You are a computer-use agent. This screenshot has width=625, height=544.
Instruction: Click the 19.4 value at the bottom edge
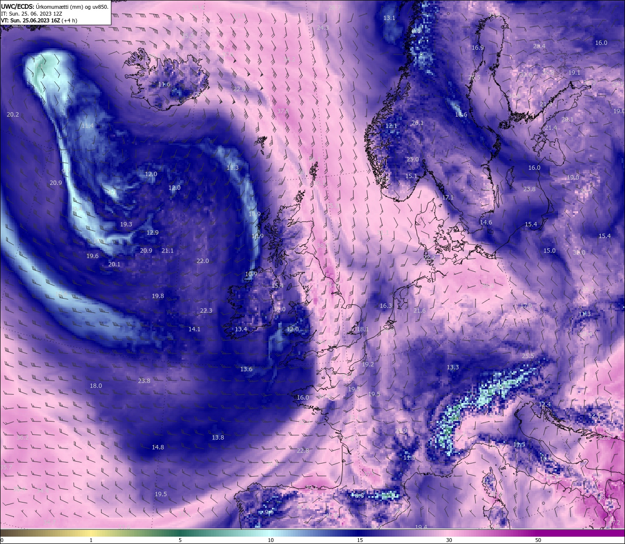coord(421,527)
